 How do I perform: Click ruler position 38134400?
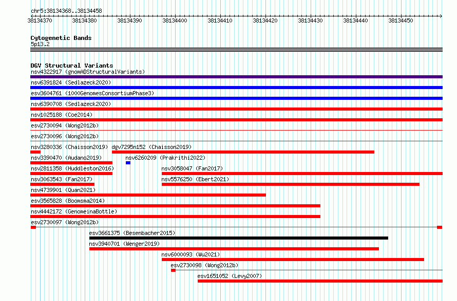175,20
